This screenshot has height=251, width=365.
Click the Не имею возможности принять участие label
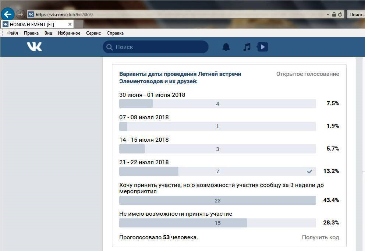coord(176,214)
